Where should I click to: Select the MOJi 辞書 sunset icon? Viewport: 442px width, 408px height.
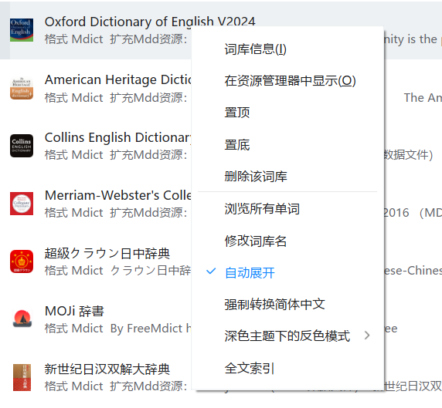tap(22, 319)
